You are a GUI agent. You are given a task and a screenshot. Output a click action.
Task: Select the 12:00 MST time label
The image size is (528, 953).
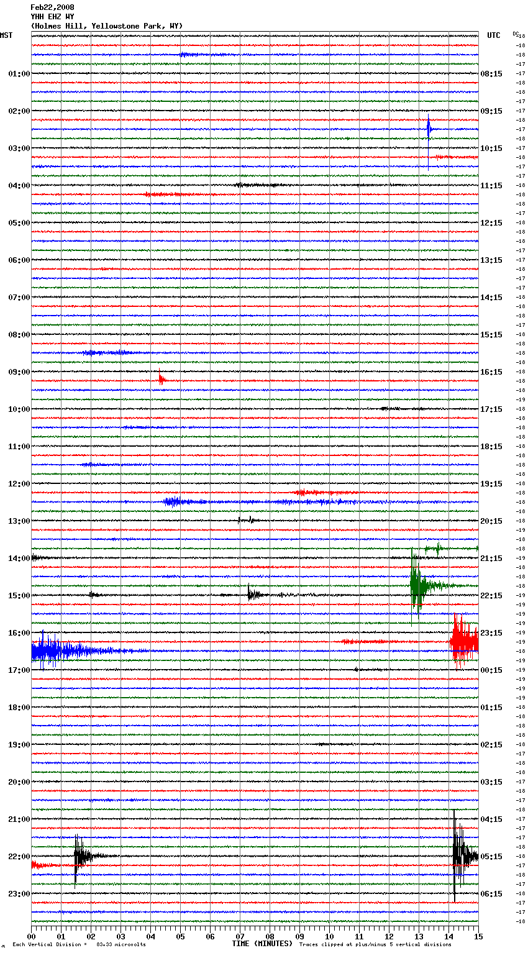click(19, 484)
